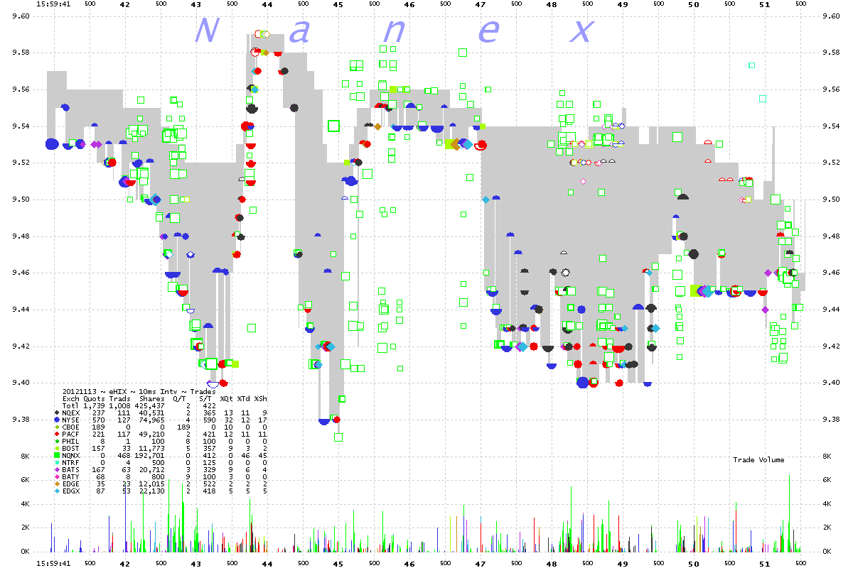Click the NQEX black diamond legend marker

(56, 412)
